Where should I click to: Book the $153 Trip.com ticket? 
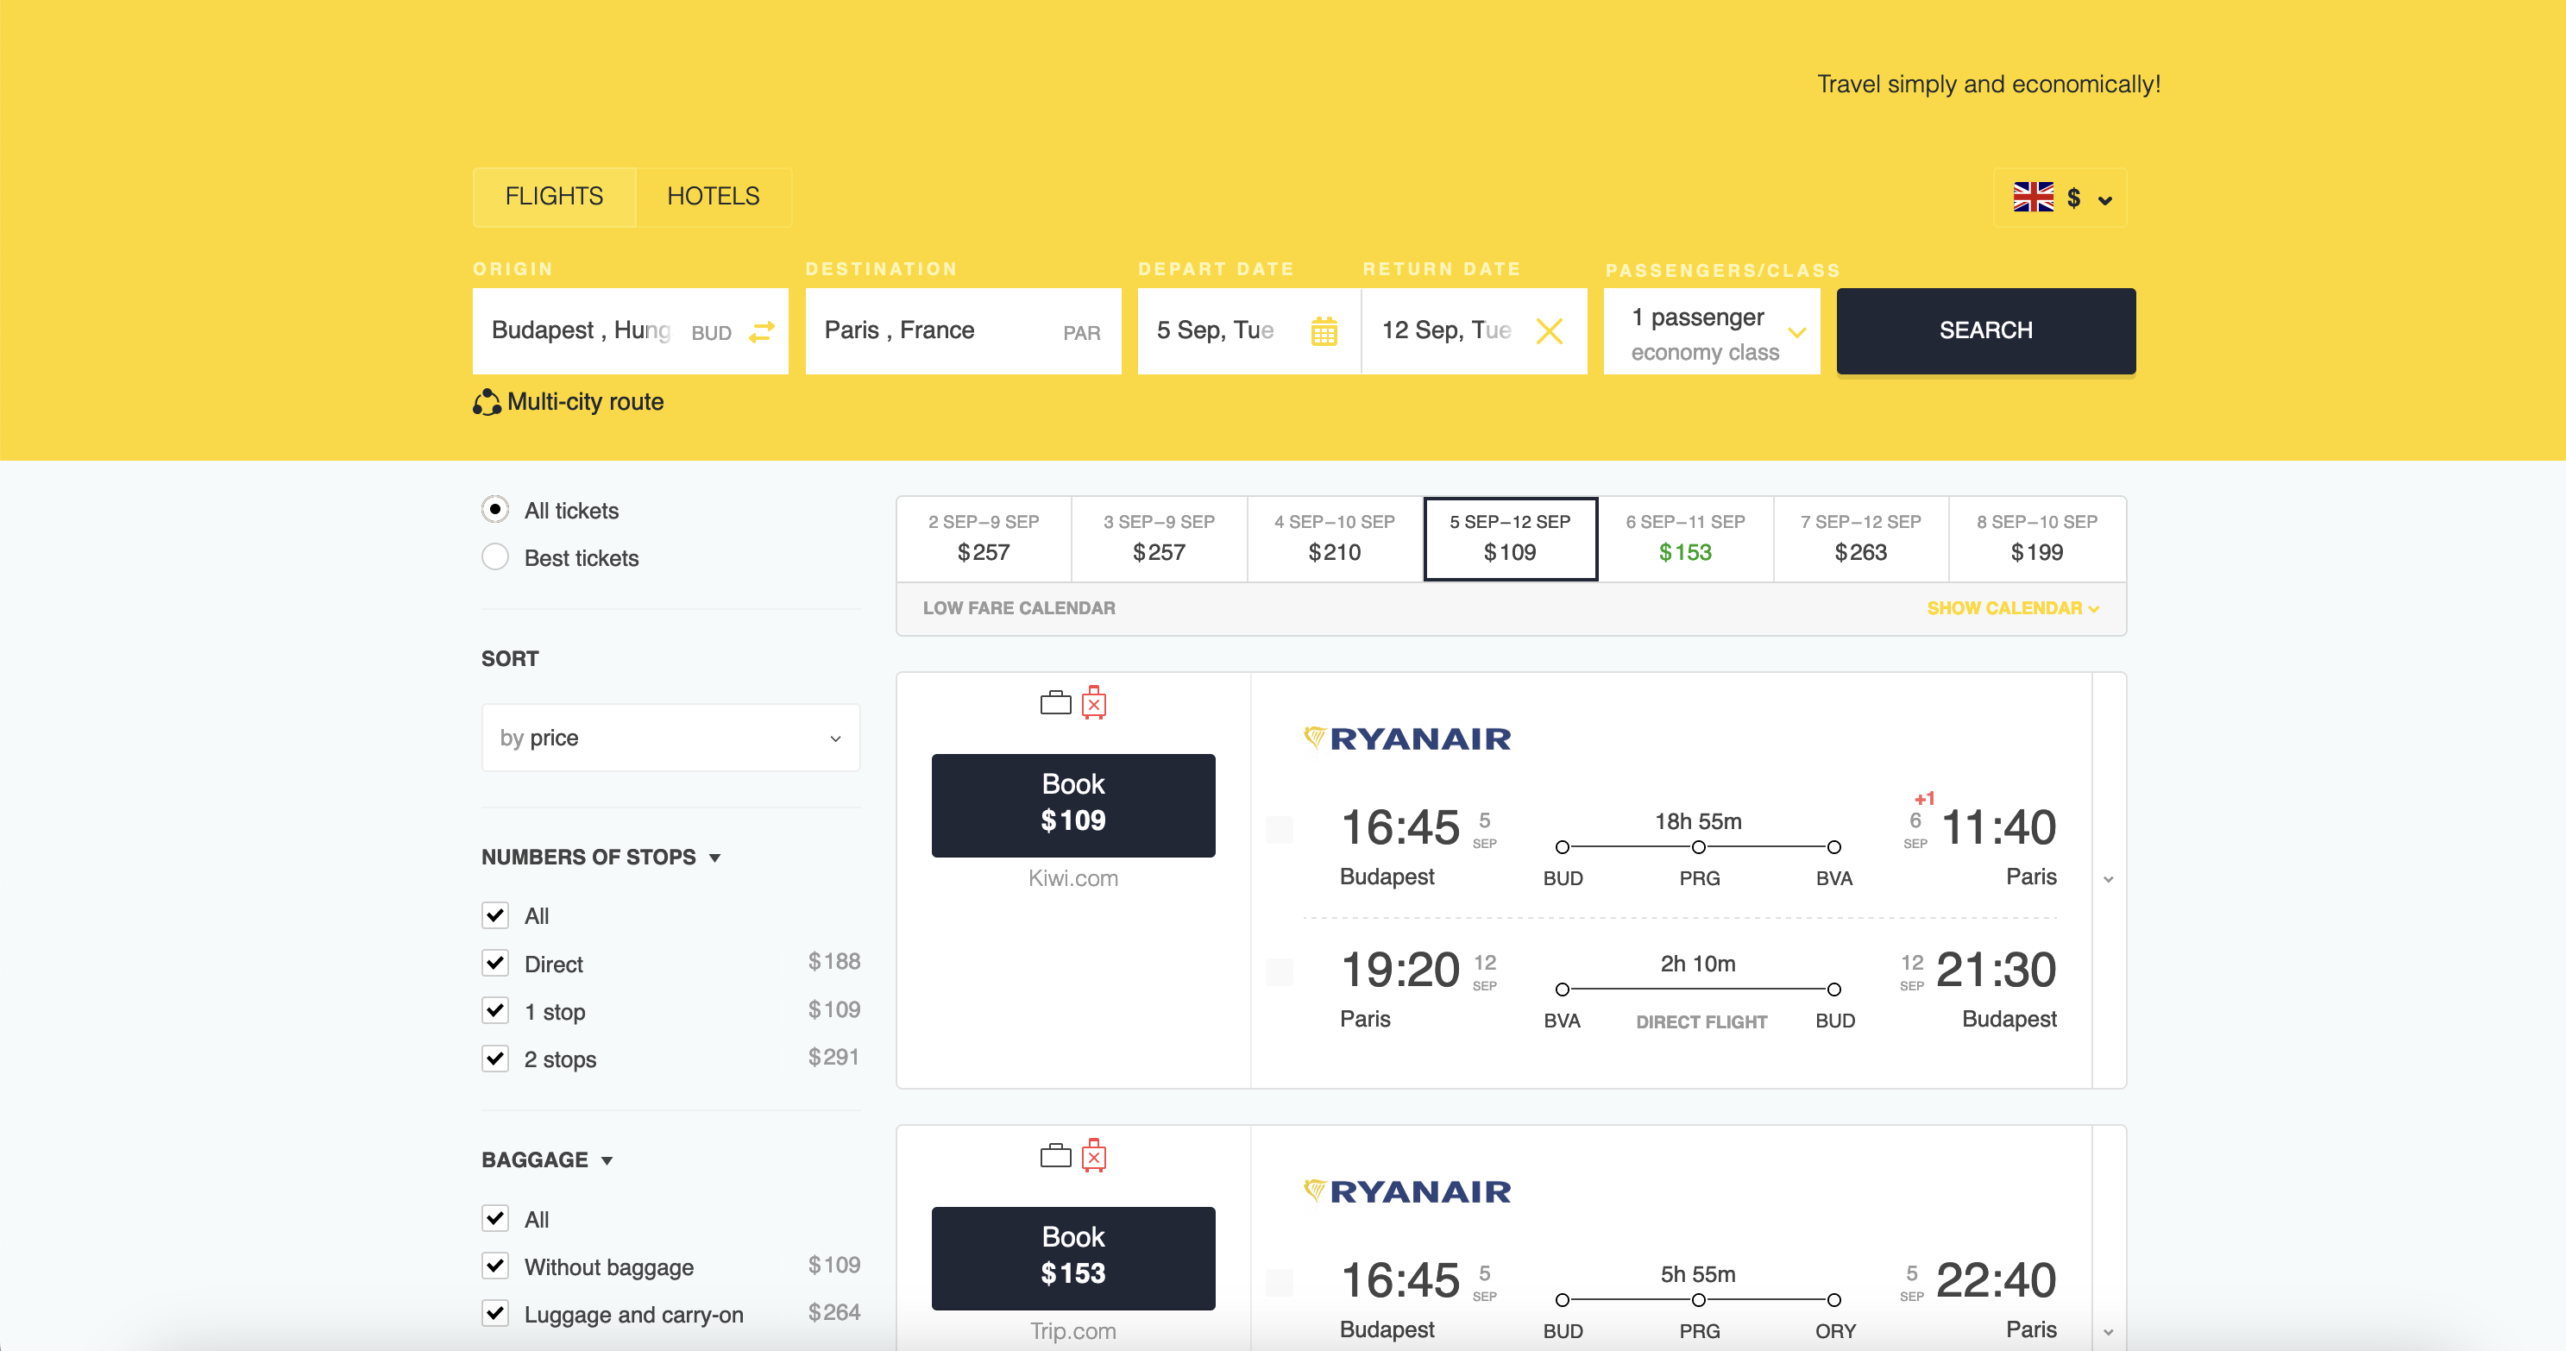click(x=1072, y=1257)
